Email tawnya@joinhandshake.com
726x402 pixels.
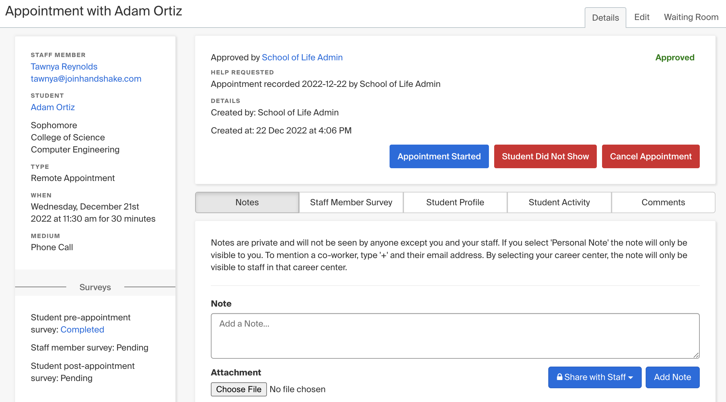pyautogui.click(x=86, y=79)
